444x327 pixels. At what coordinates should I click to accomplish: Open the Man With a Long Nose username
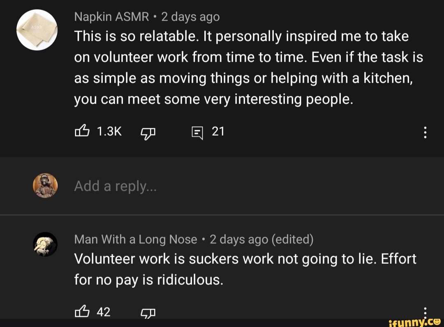point(136,239)
